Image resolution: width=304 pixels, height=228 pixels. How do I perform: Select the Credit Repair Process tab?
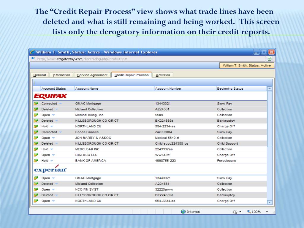(132, 75)
